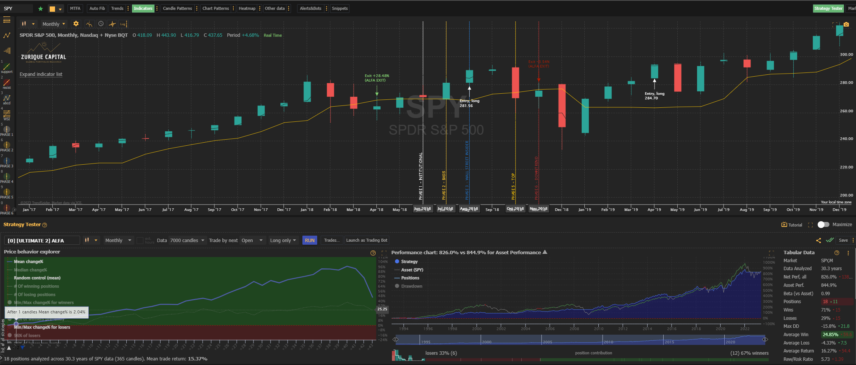This screenshot has height=365, width=856.
Task: Click the strategy name field ULTIMATE 2 ALFA
Action: 42,241
